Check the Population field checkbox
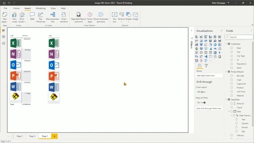254x143 pixels. coord(231,64)
